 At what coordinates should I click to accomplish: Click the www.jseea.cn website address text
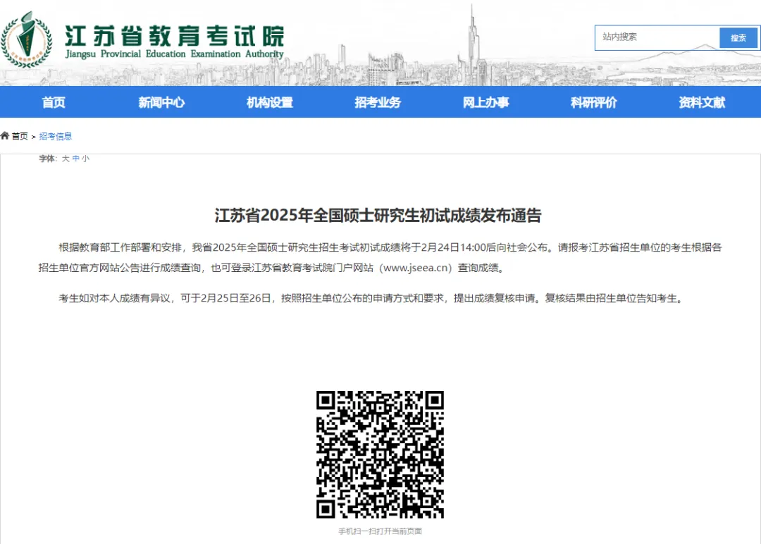pos(415,268)
